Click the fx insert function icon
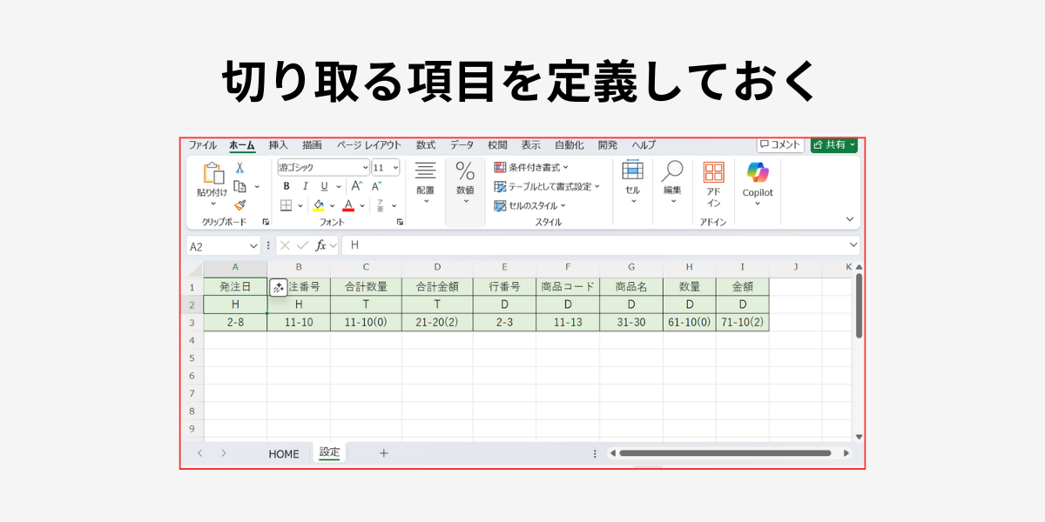 pyautogui.click(x=320, y=246)
